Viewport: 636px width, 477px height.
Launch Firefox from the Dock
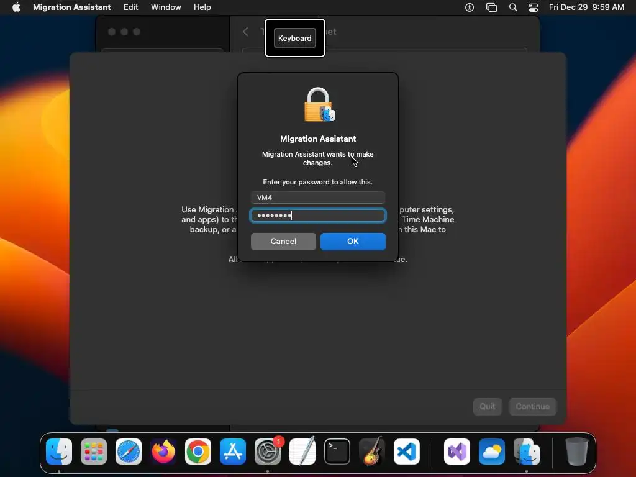click(163, 452)
